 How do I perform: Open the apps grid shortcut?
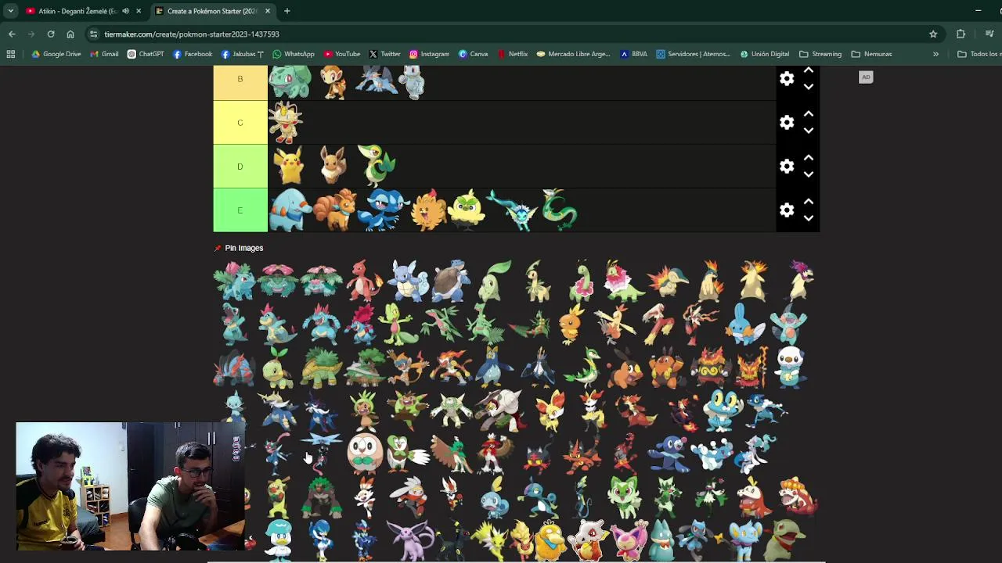11,54
